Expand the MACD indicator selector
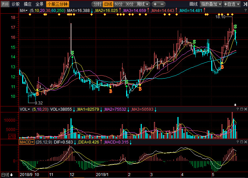 coord(27,142)
